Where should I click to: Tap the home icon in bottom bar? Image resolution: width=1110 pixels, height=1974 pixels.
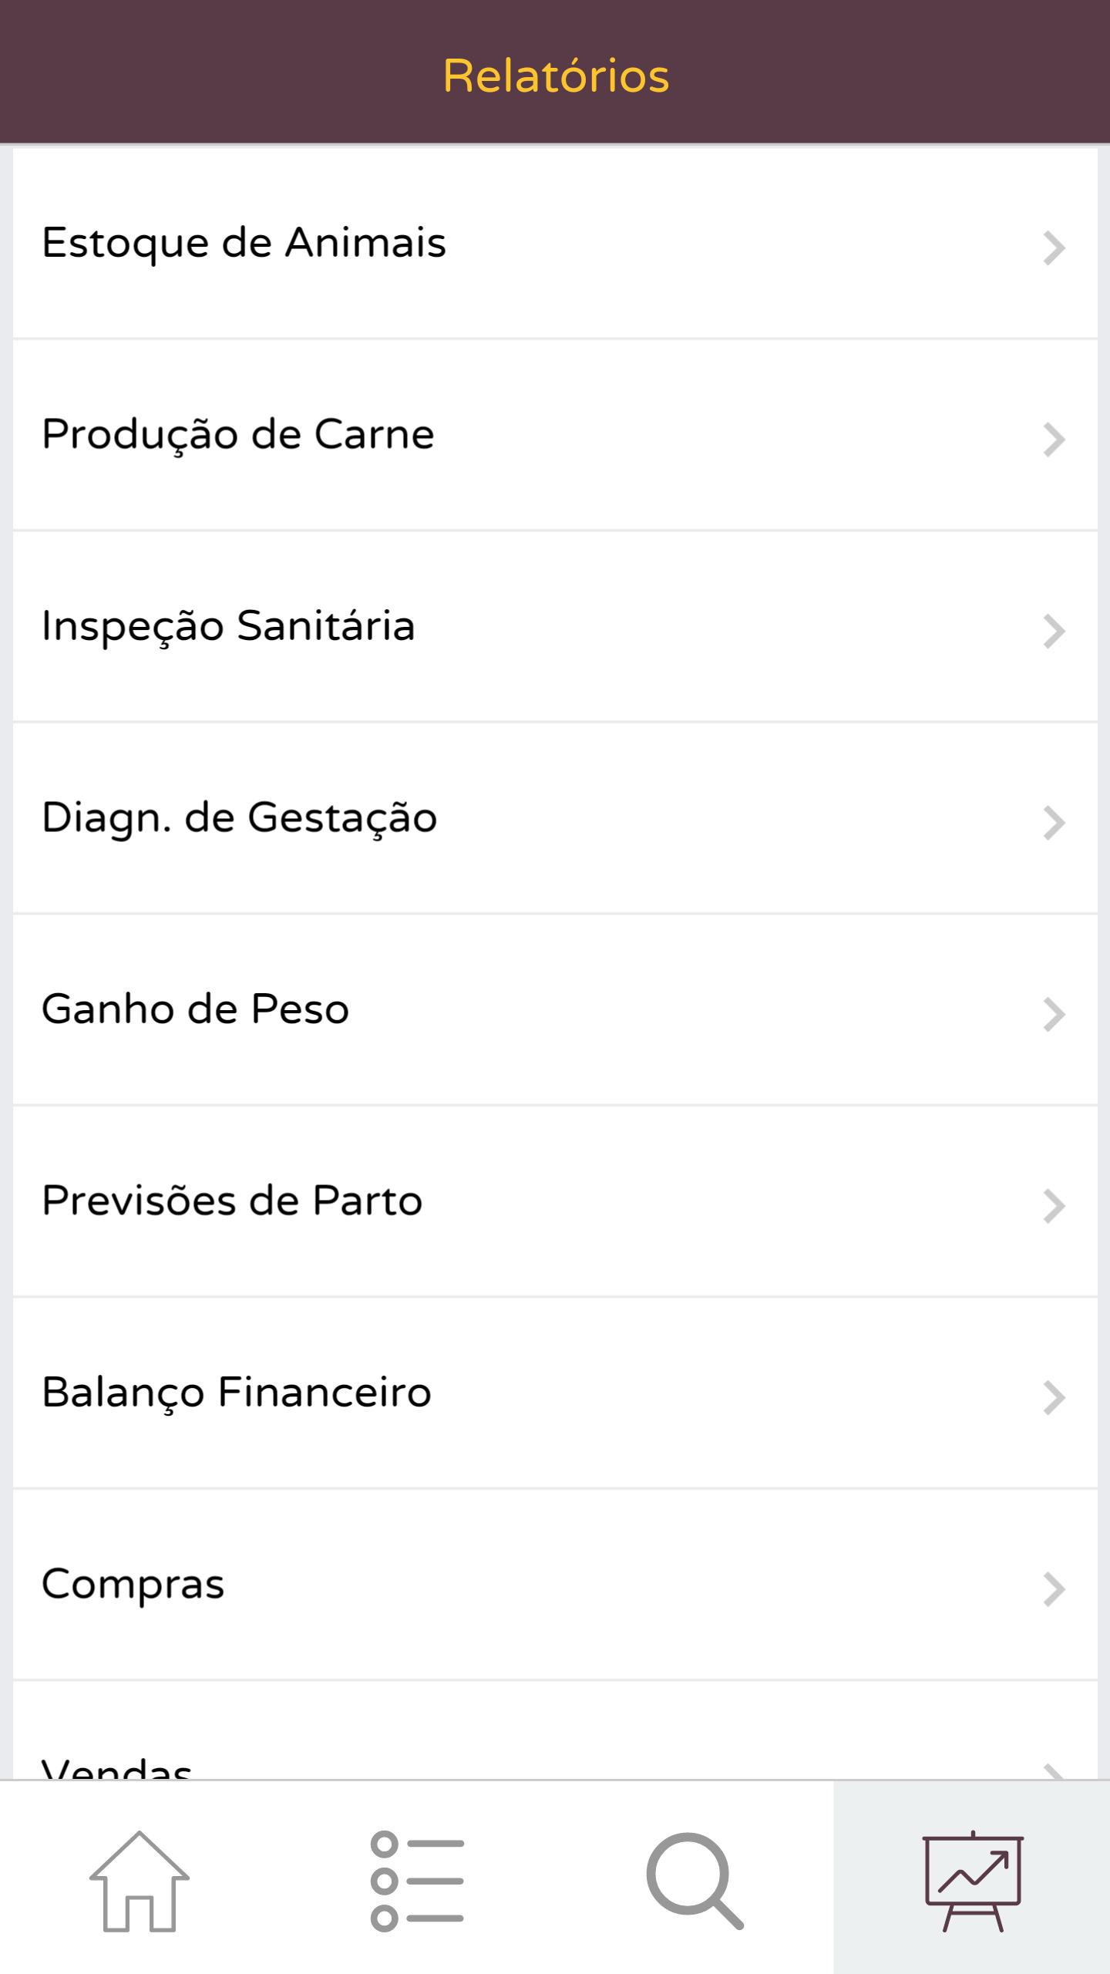click(139, 1880)
